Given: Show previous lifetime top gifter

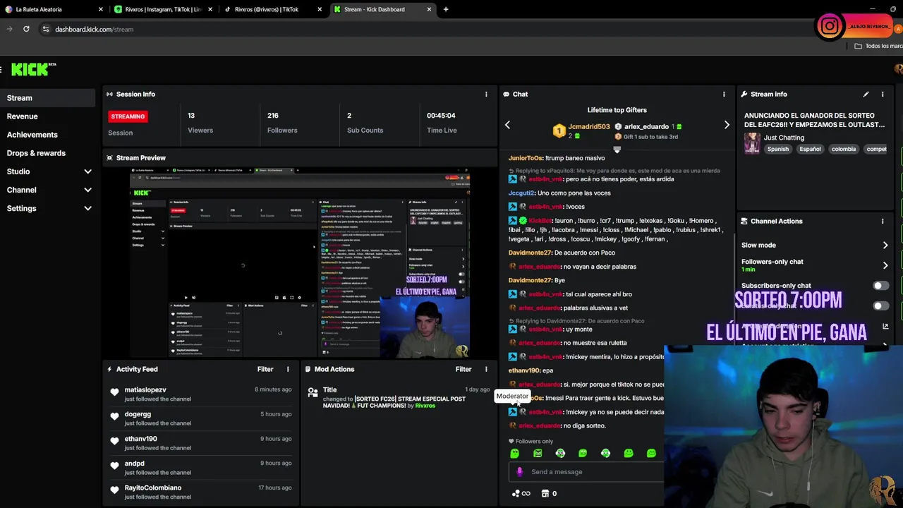Looking at the screenshot, I should [507, 125].
